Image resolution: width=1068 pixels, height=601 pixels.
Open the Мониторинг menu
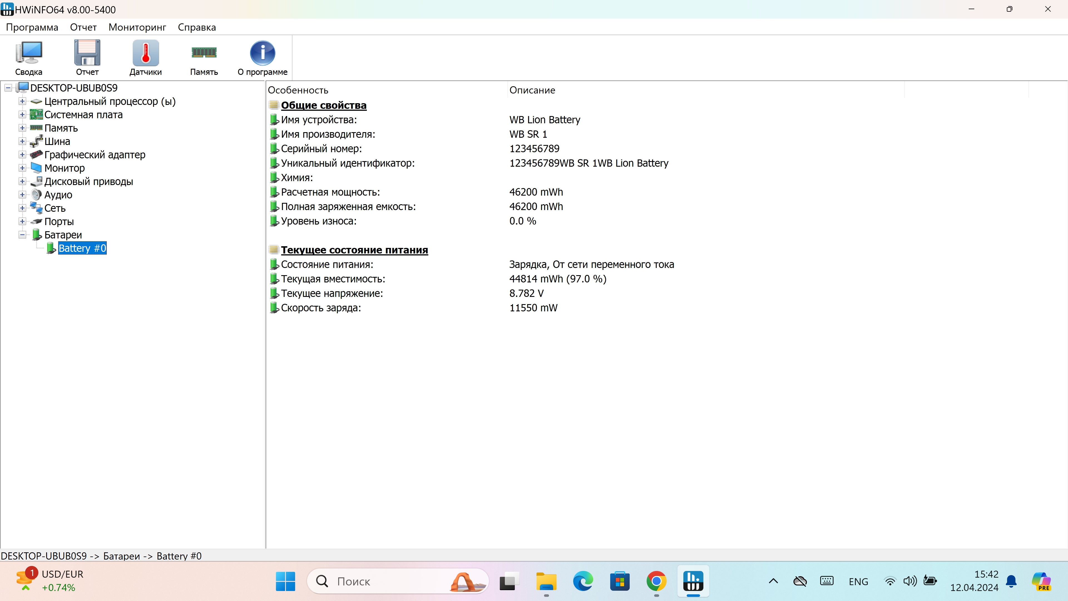click(137, 27)
